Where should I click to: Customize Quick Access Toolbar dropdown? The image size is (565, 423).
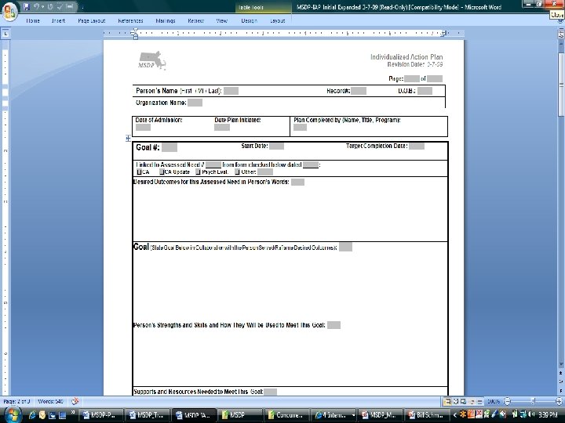coord(82,7)
